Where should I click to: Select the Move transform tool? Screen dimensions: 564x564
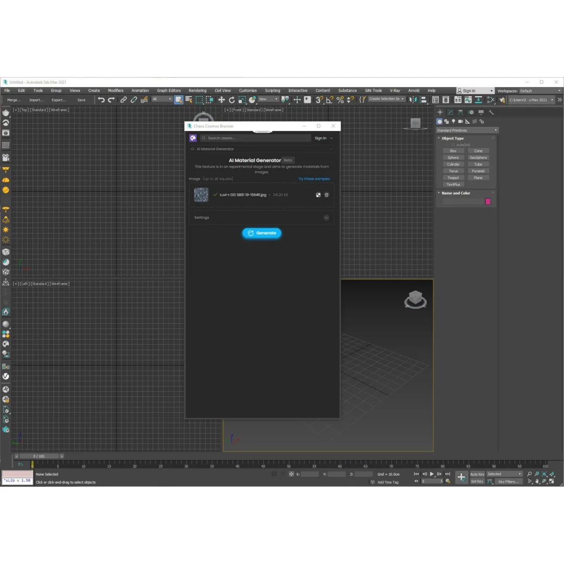(221, 100)
